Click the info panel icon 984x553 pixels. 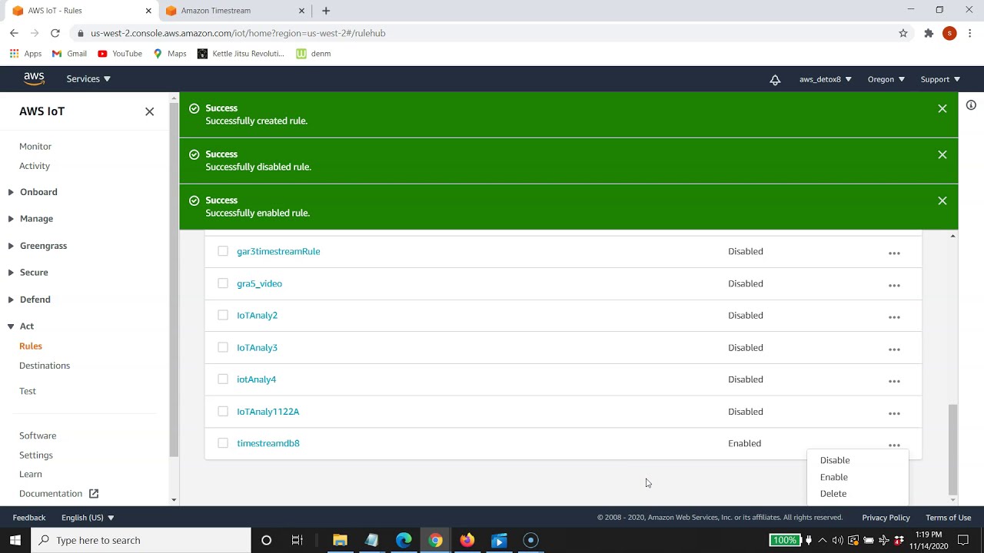point(971,105)
